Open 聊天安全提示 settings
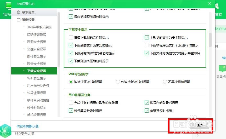The height and width of the screenshot is (139, 226). (x=37, y=64)
